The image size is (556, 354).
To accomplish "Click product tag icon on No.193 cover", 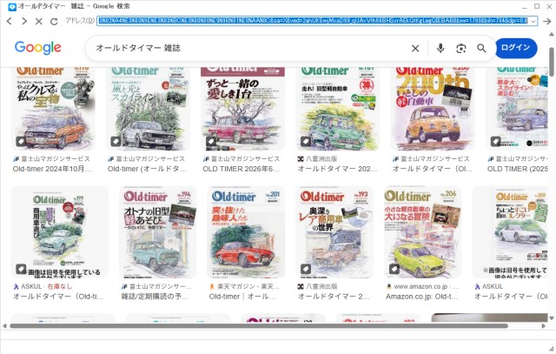I will tap(305, 269).
